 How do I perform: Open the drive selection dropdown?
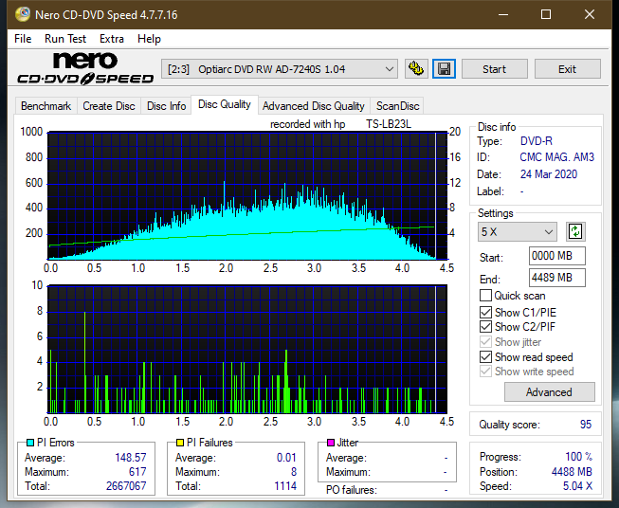coord(279,69)
